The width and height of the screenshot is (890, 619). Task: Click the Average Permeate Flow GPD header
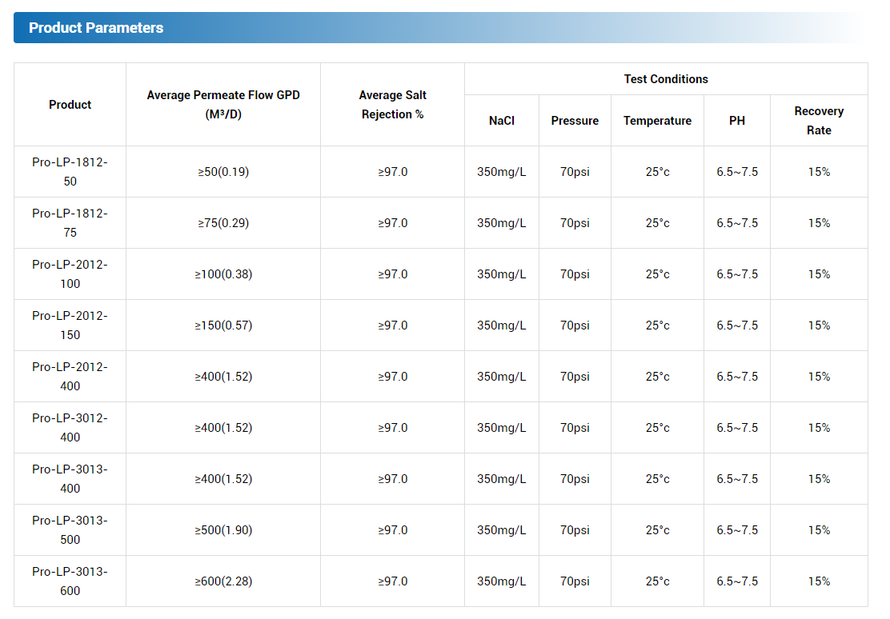(223, 105)
